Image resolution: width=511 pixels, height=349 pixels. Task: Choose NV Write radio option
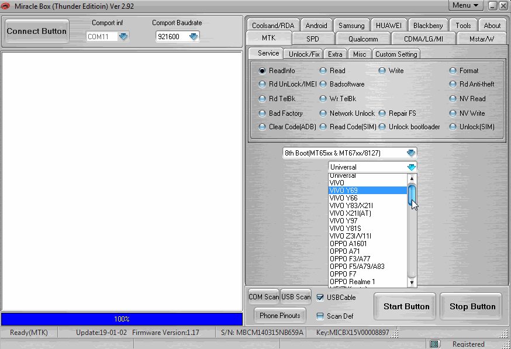(x=453, y=113)
